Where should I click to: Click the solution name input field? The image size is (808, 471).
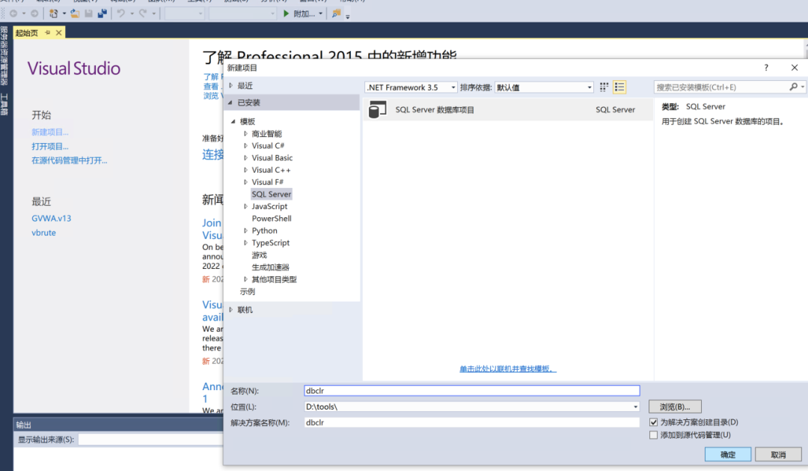[x=472, y=422]
